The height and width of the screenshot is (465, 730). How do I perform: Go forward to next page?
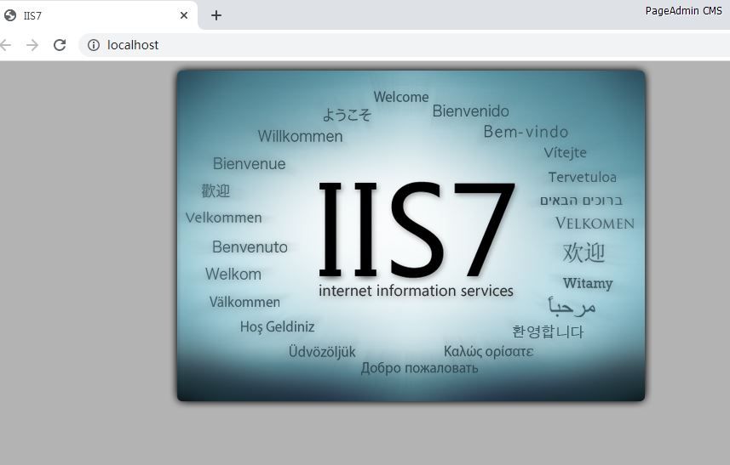(x=32, y=45)
